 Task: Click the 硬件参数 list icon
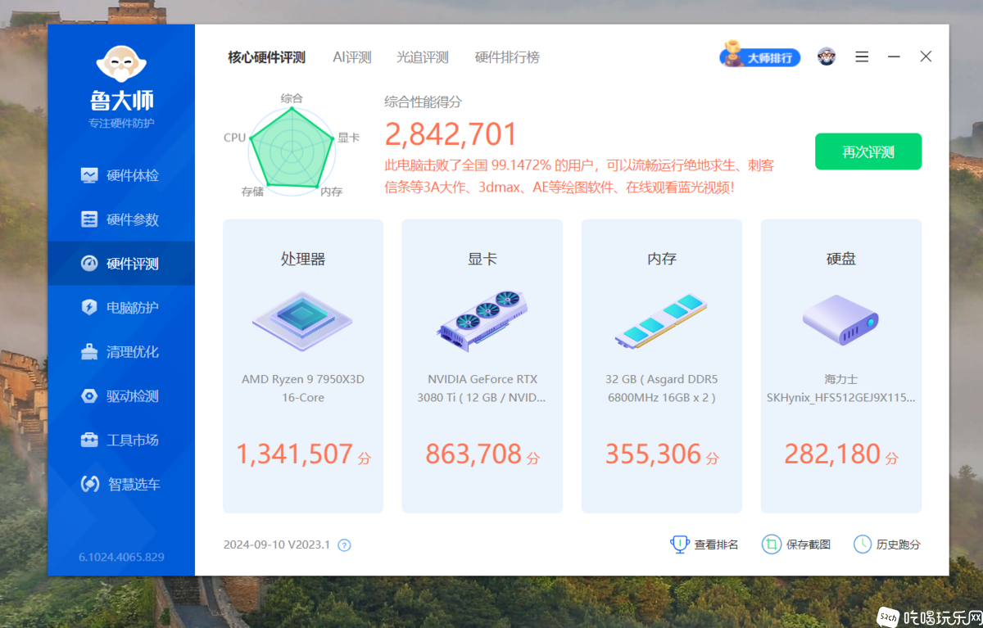[89, 219]
